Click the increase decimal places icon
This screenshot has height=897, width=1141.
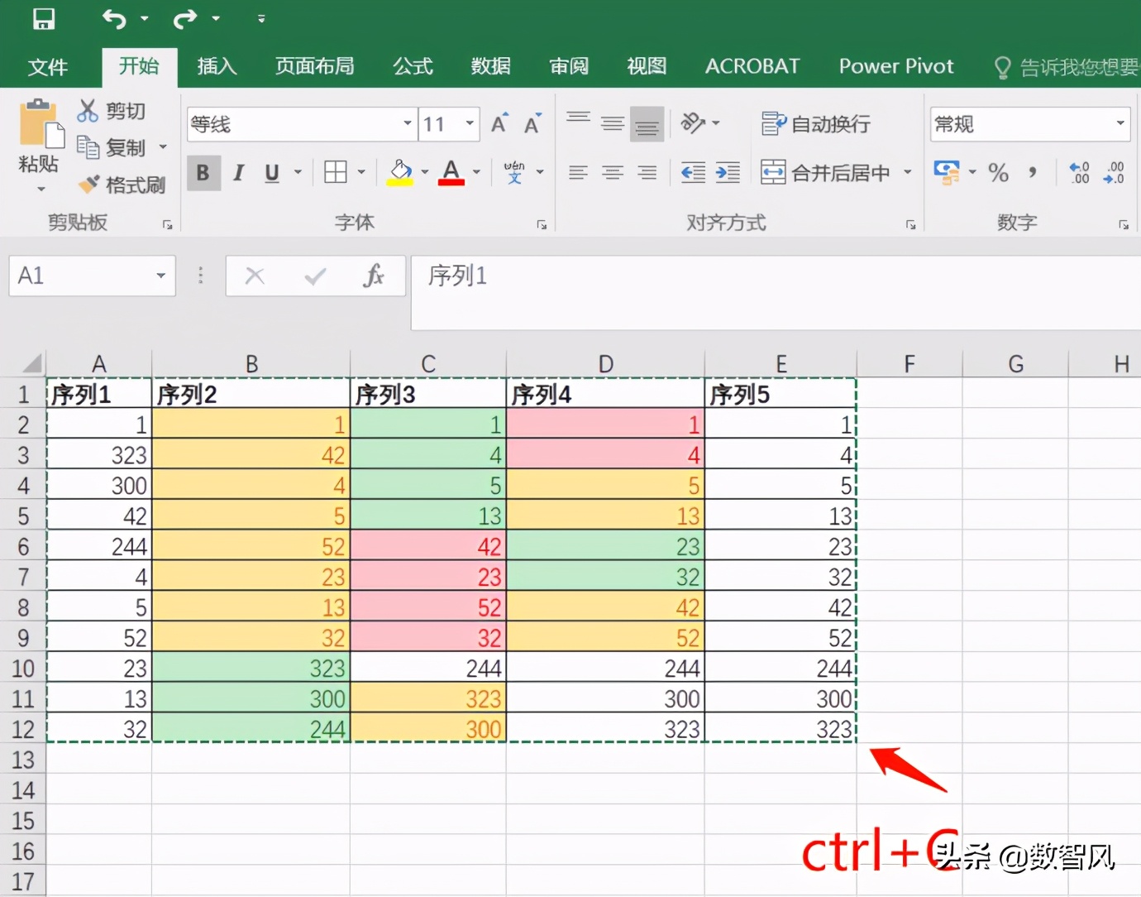coord(1079,172)
